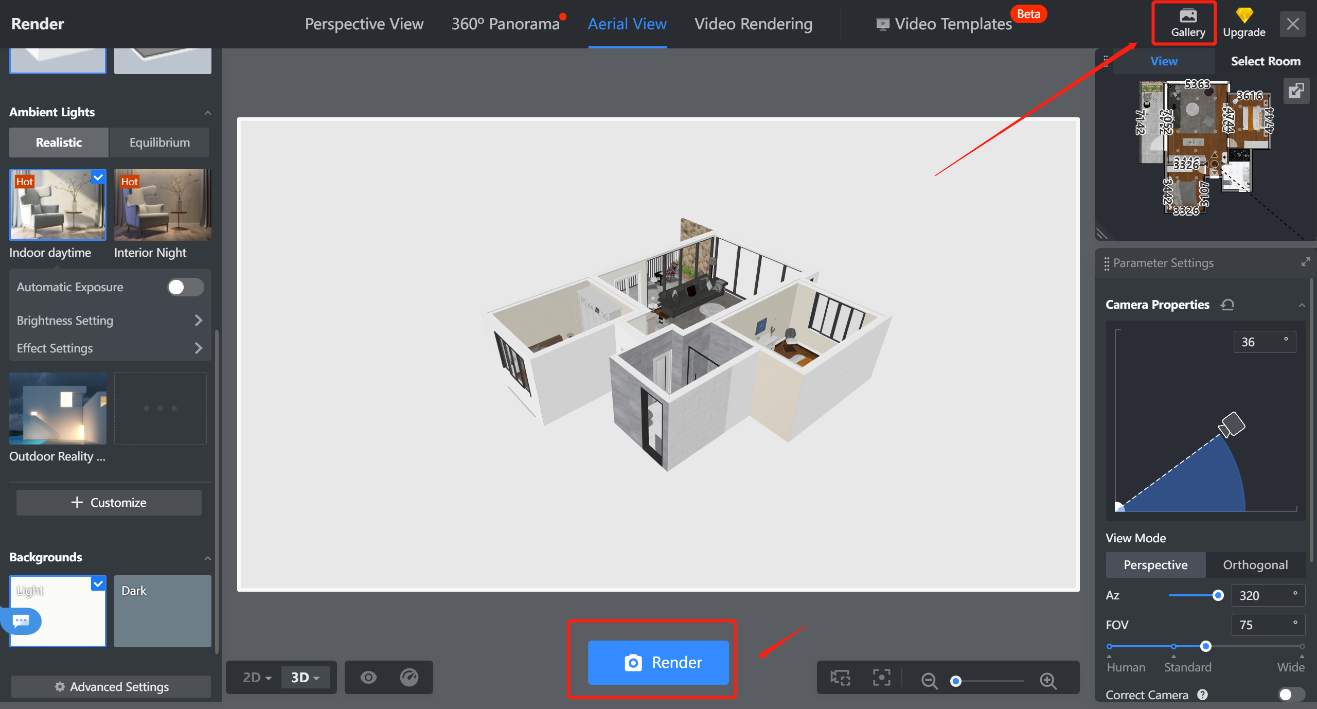
Task: Switch to Perspective View tab
Action: click(364, 24)
